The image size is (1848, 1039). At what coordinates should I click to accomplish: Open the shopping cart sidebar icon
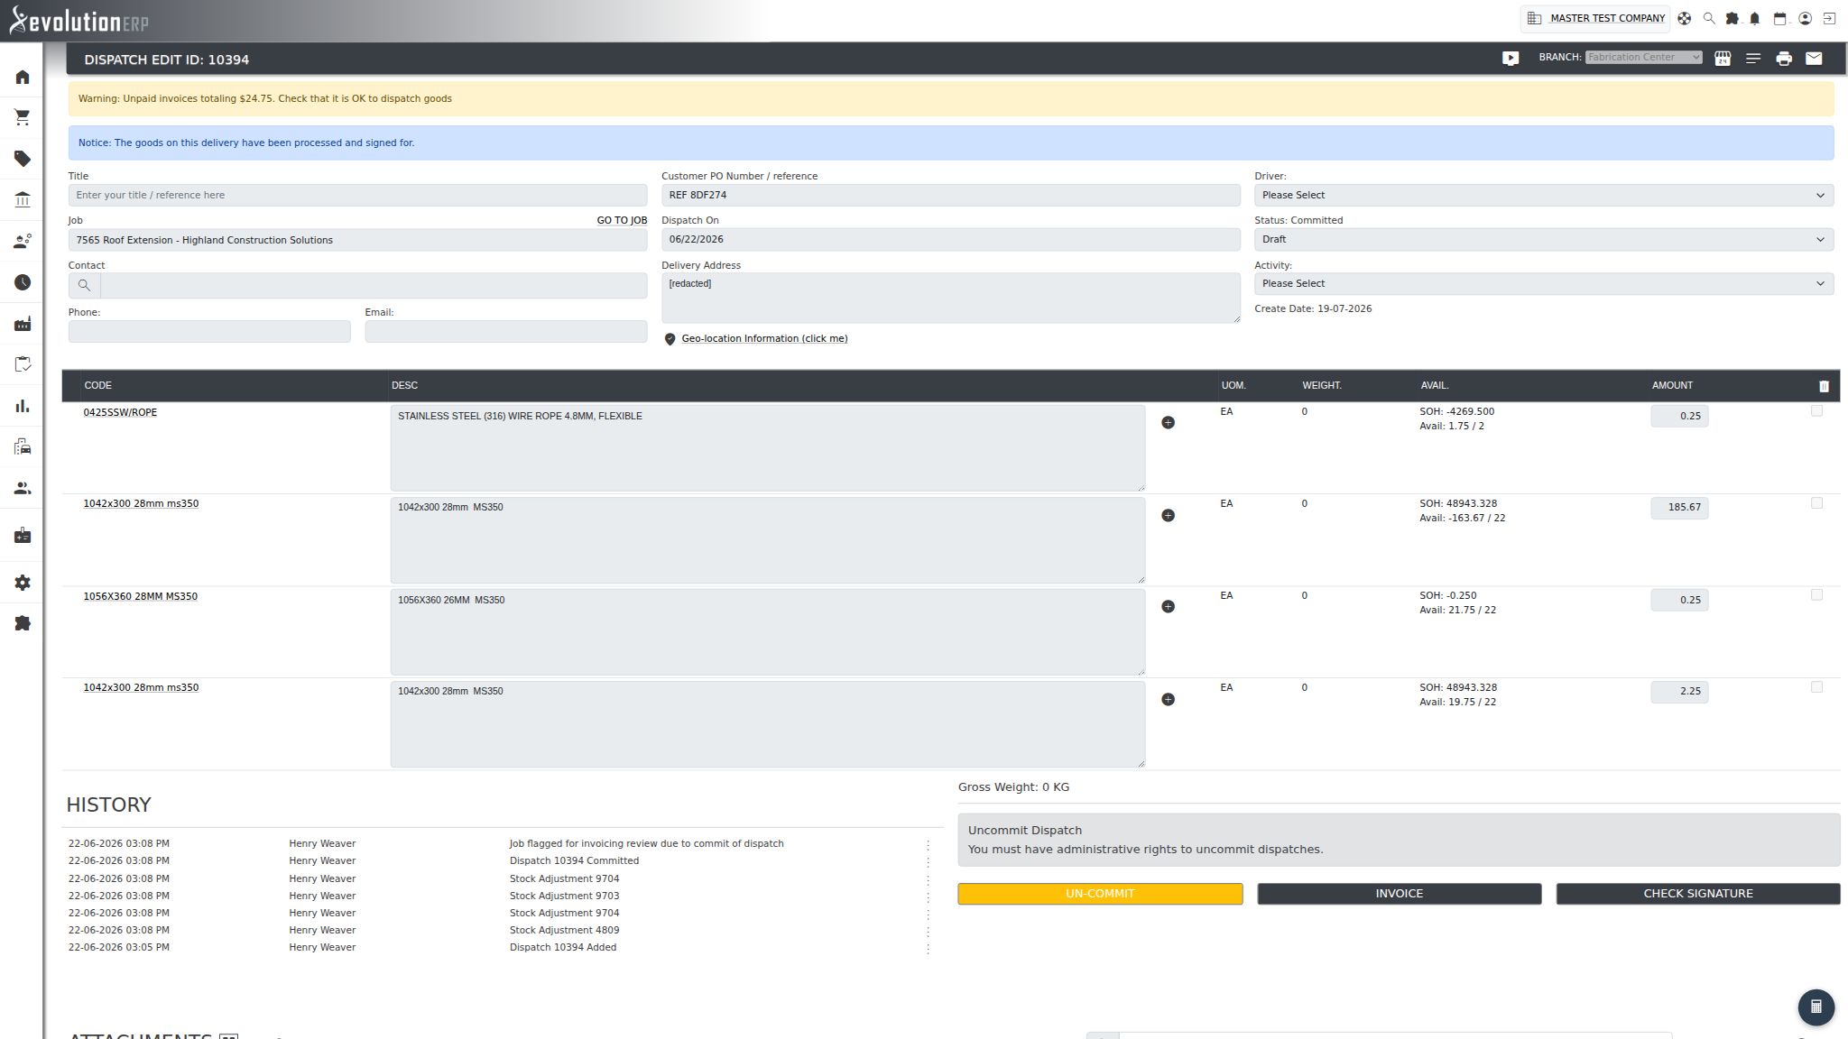tap(23, 118)
